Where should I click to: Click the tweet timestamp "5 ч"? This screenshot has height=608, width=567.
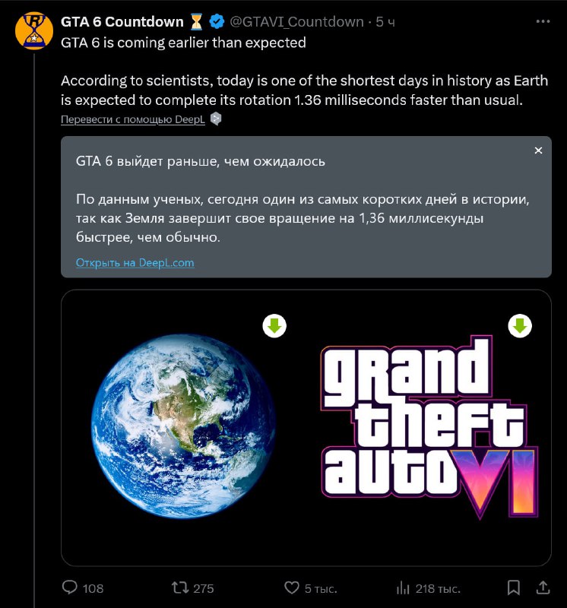pos(386,21)
